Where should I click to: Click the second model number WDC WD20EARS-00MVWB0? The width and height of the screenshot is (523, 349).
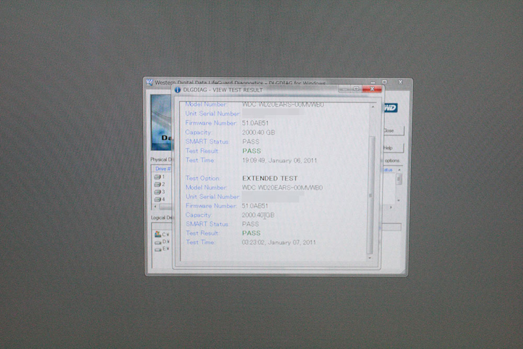coord(282,188)
